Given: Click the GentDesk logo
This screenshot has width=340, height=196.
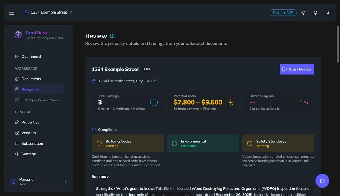Looking at the screenshot, I should [x=18, y=35].
